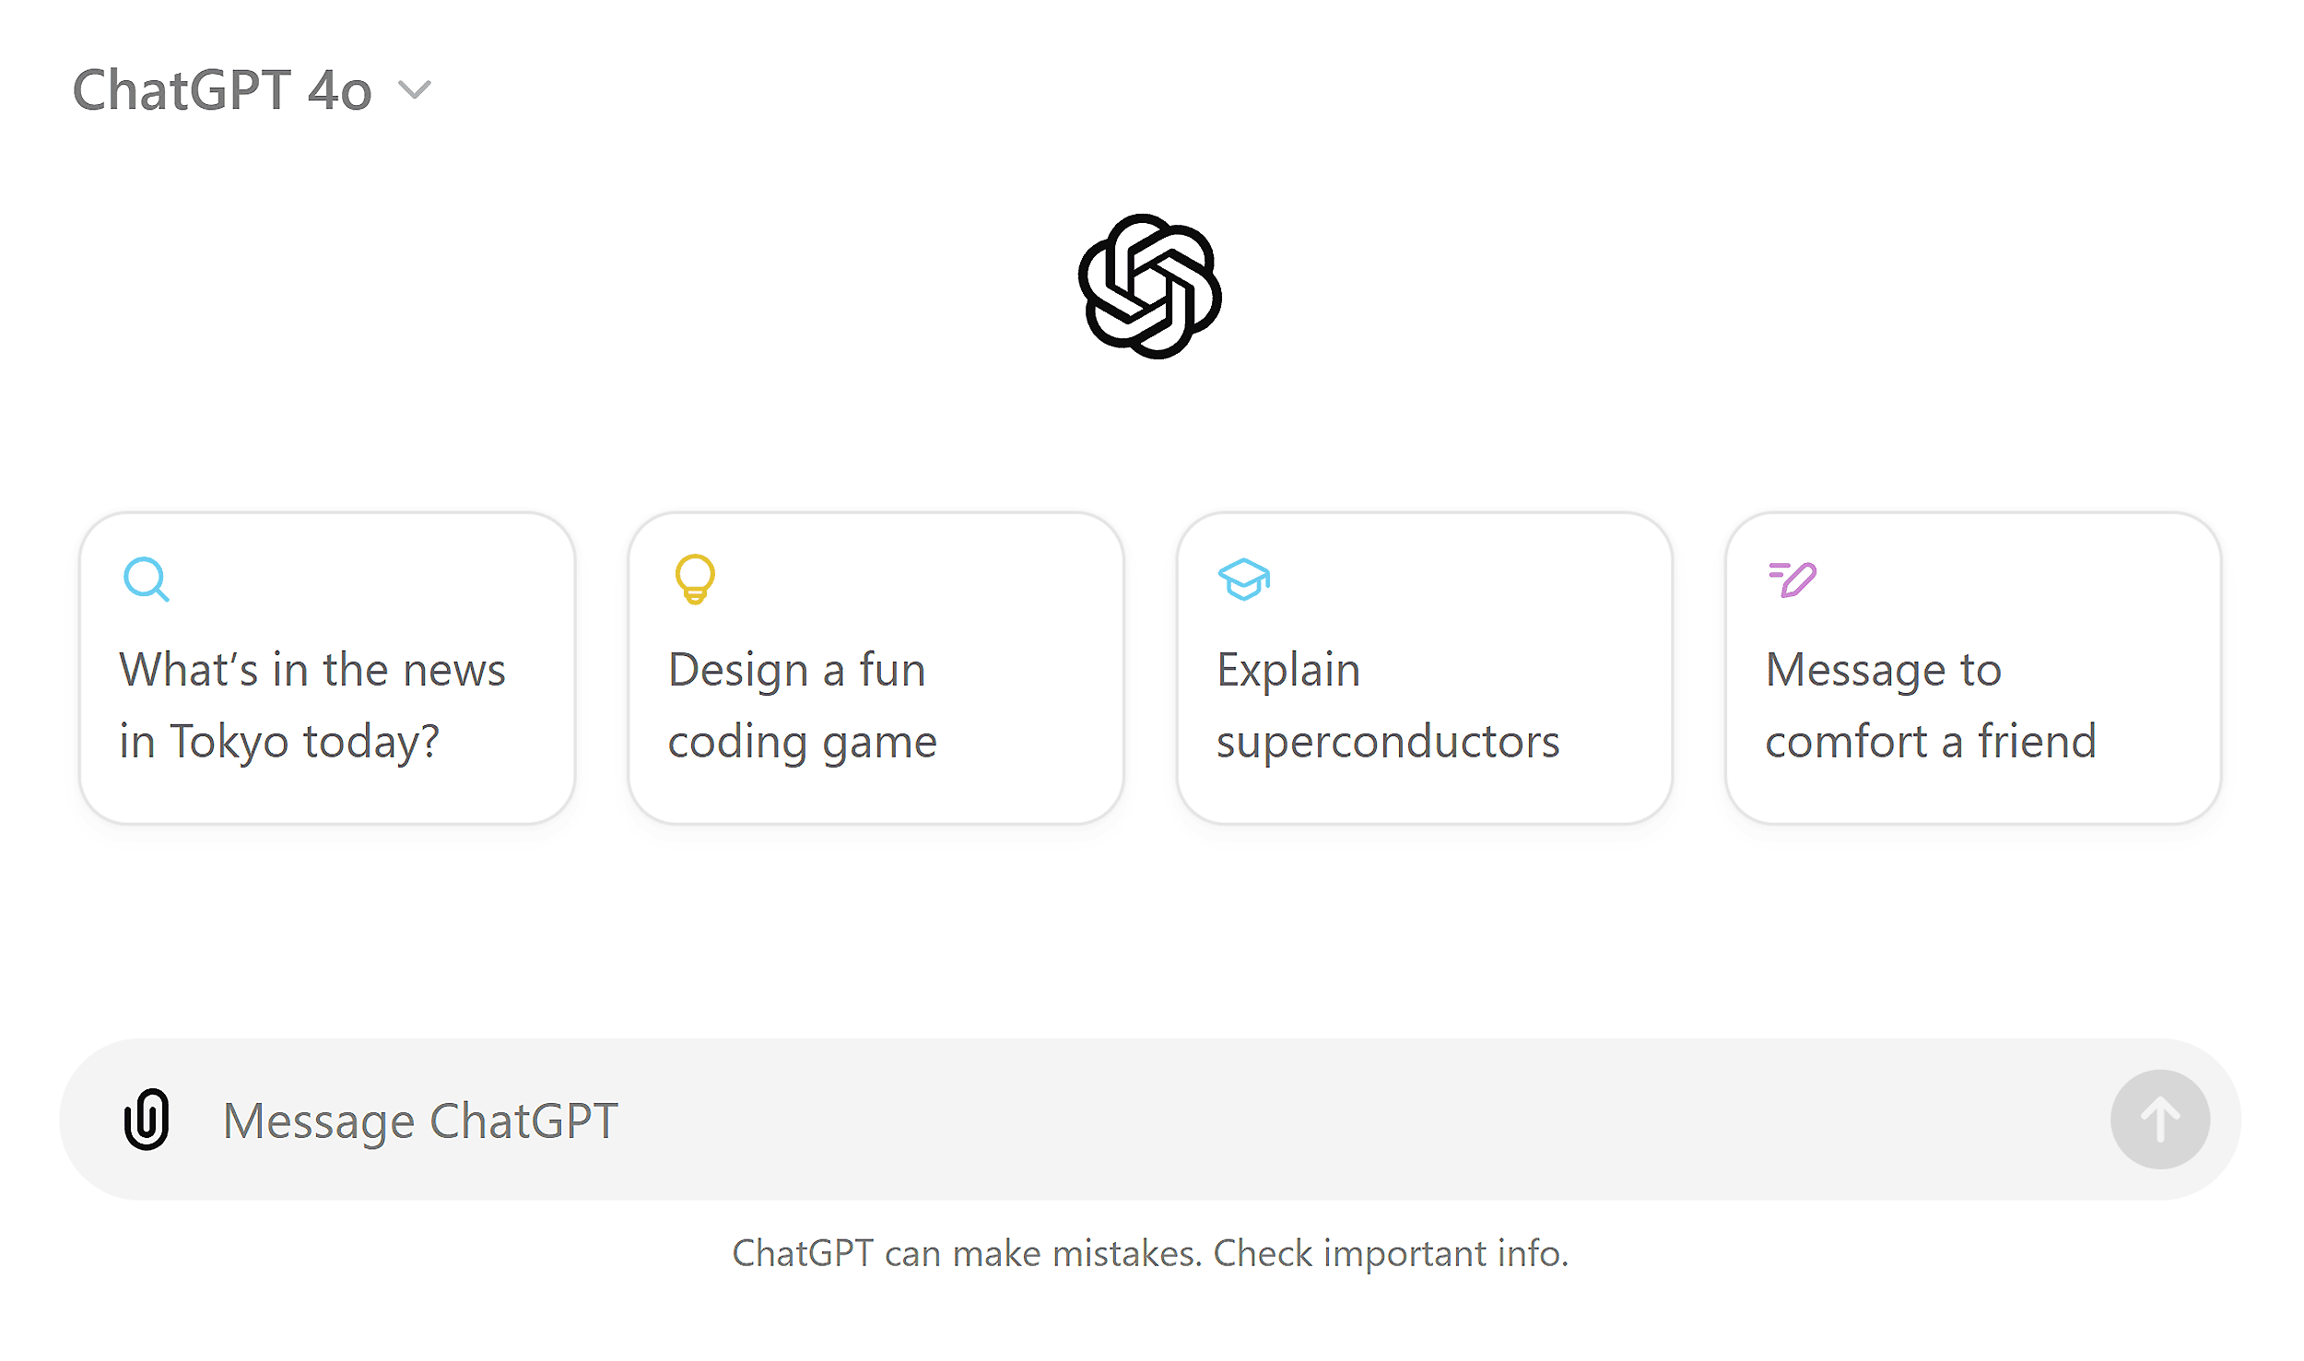The height and width of the screenshot is (1361, 2304).
Task: Click the upward arrow in the circle
Action: pyautogui.click(x=2159, y=1120)
